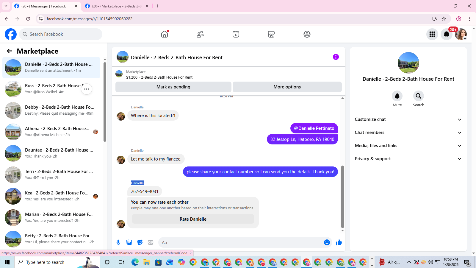This screenshot has height=268, width=476.
Task: Click the Rate Danielle button
Action: point(193,219)
